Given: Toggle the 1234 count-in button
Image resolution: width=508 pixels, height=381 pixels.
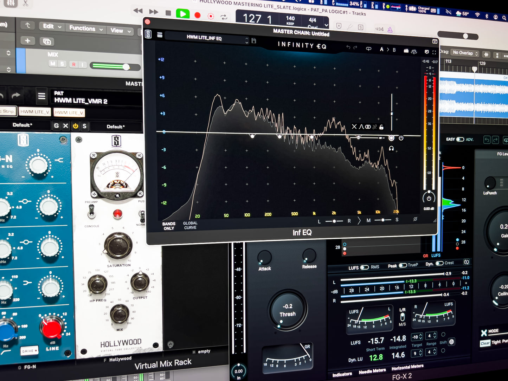Looking at the screenshot, I should [379, 29].
